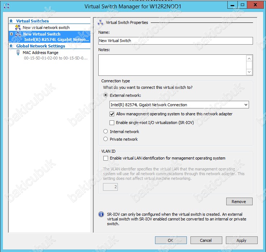Click the Name text field
This screenshot has height=252, width=266.
point(175,41)
